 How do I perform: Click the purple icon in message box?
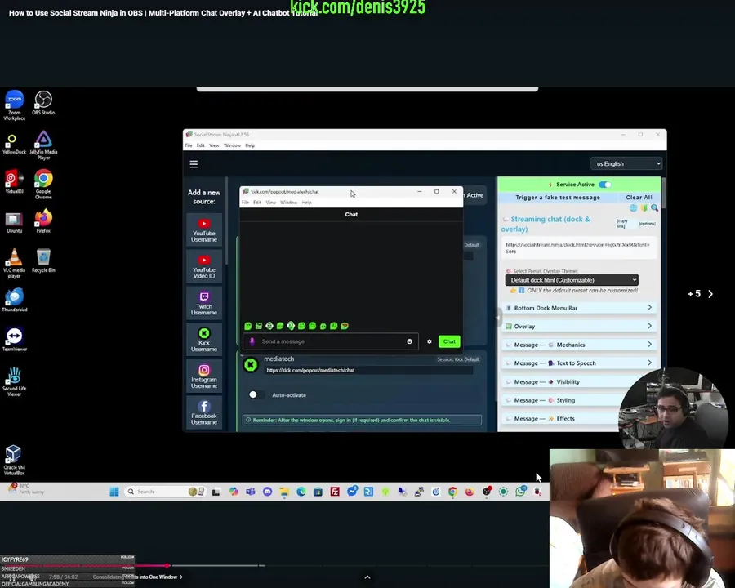point(252,341)
